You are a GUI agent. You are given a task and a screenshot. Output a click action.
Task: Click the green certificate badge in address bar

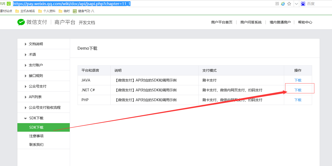coord(9,4)
